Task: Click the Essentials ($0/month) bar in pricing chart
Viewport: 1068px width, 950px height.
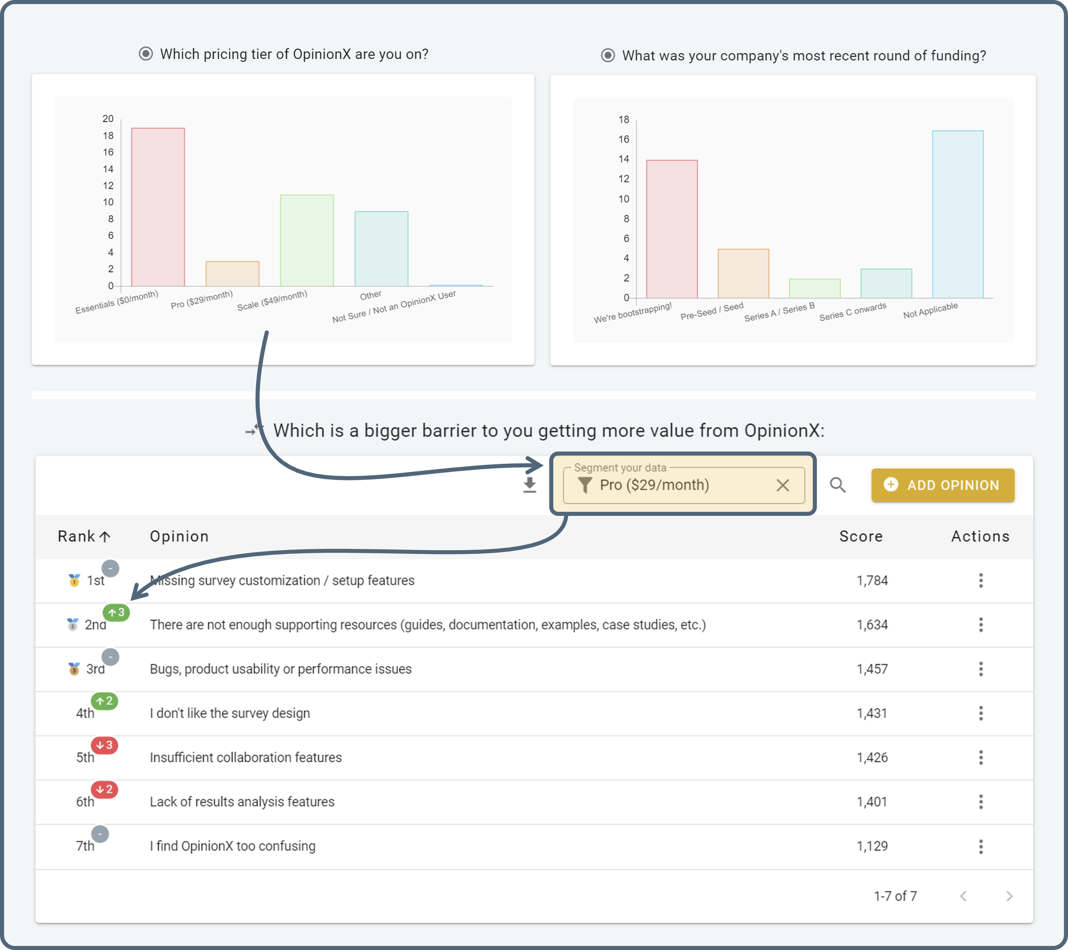Action: (x=158, y=207)
